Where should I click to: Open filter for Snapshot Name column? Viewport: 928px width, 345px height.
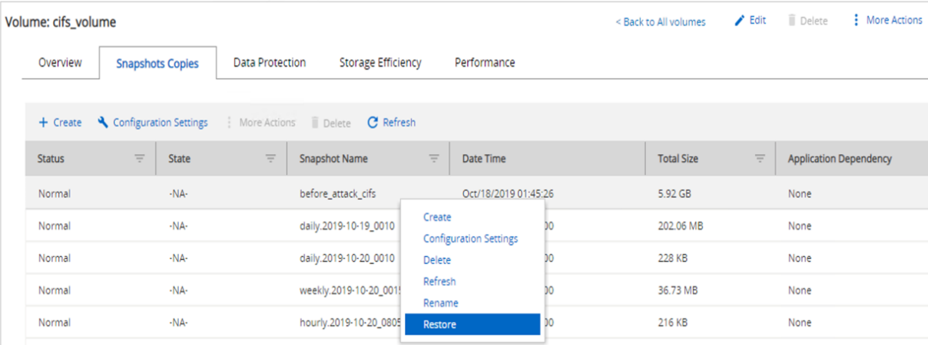(x=433, y=159)
